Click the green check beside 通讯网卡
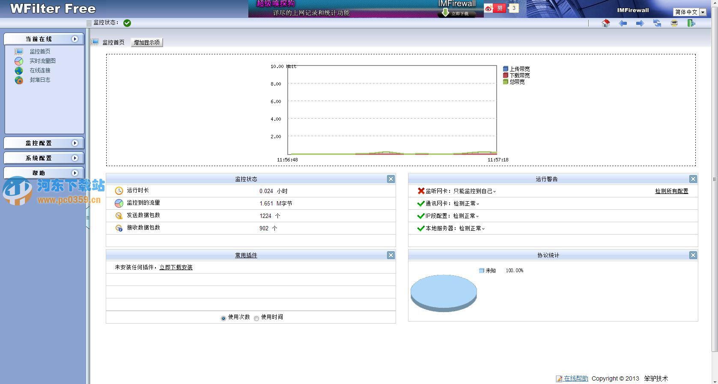 [421, 203]
